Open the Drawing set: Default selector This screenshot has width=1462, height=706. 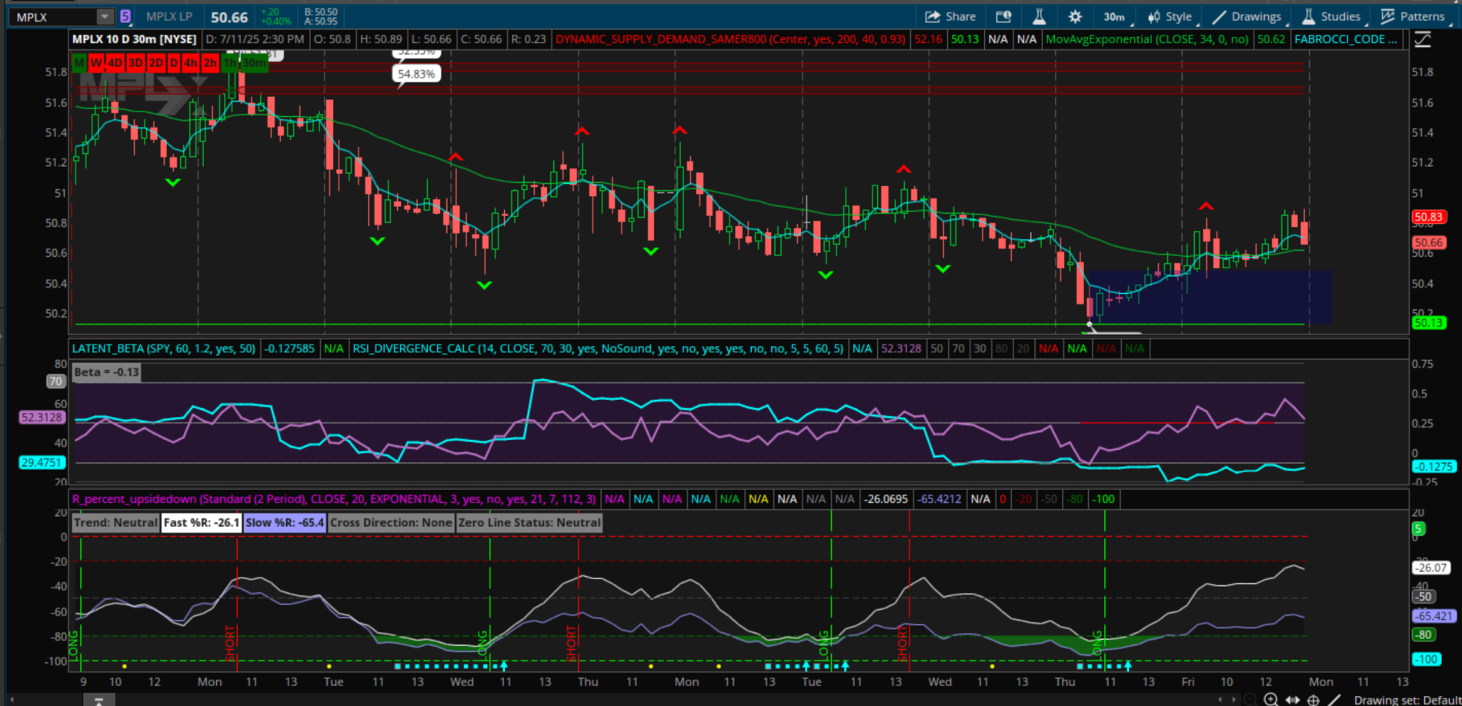coord(1407,699)
